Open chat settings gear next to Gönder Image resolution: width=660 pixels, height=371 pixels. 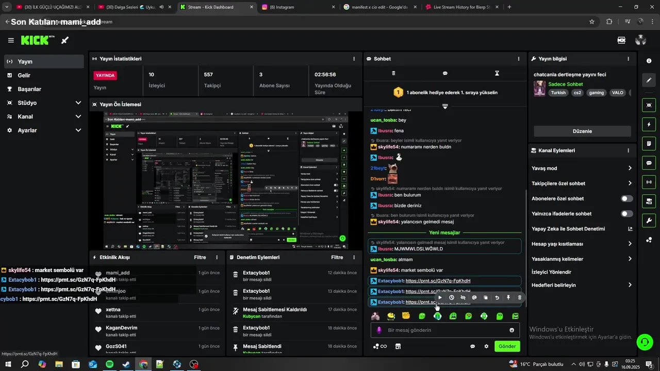[x=486, y=346]
